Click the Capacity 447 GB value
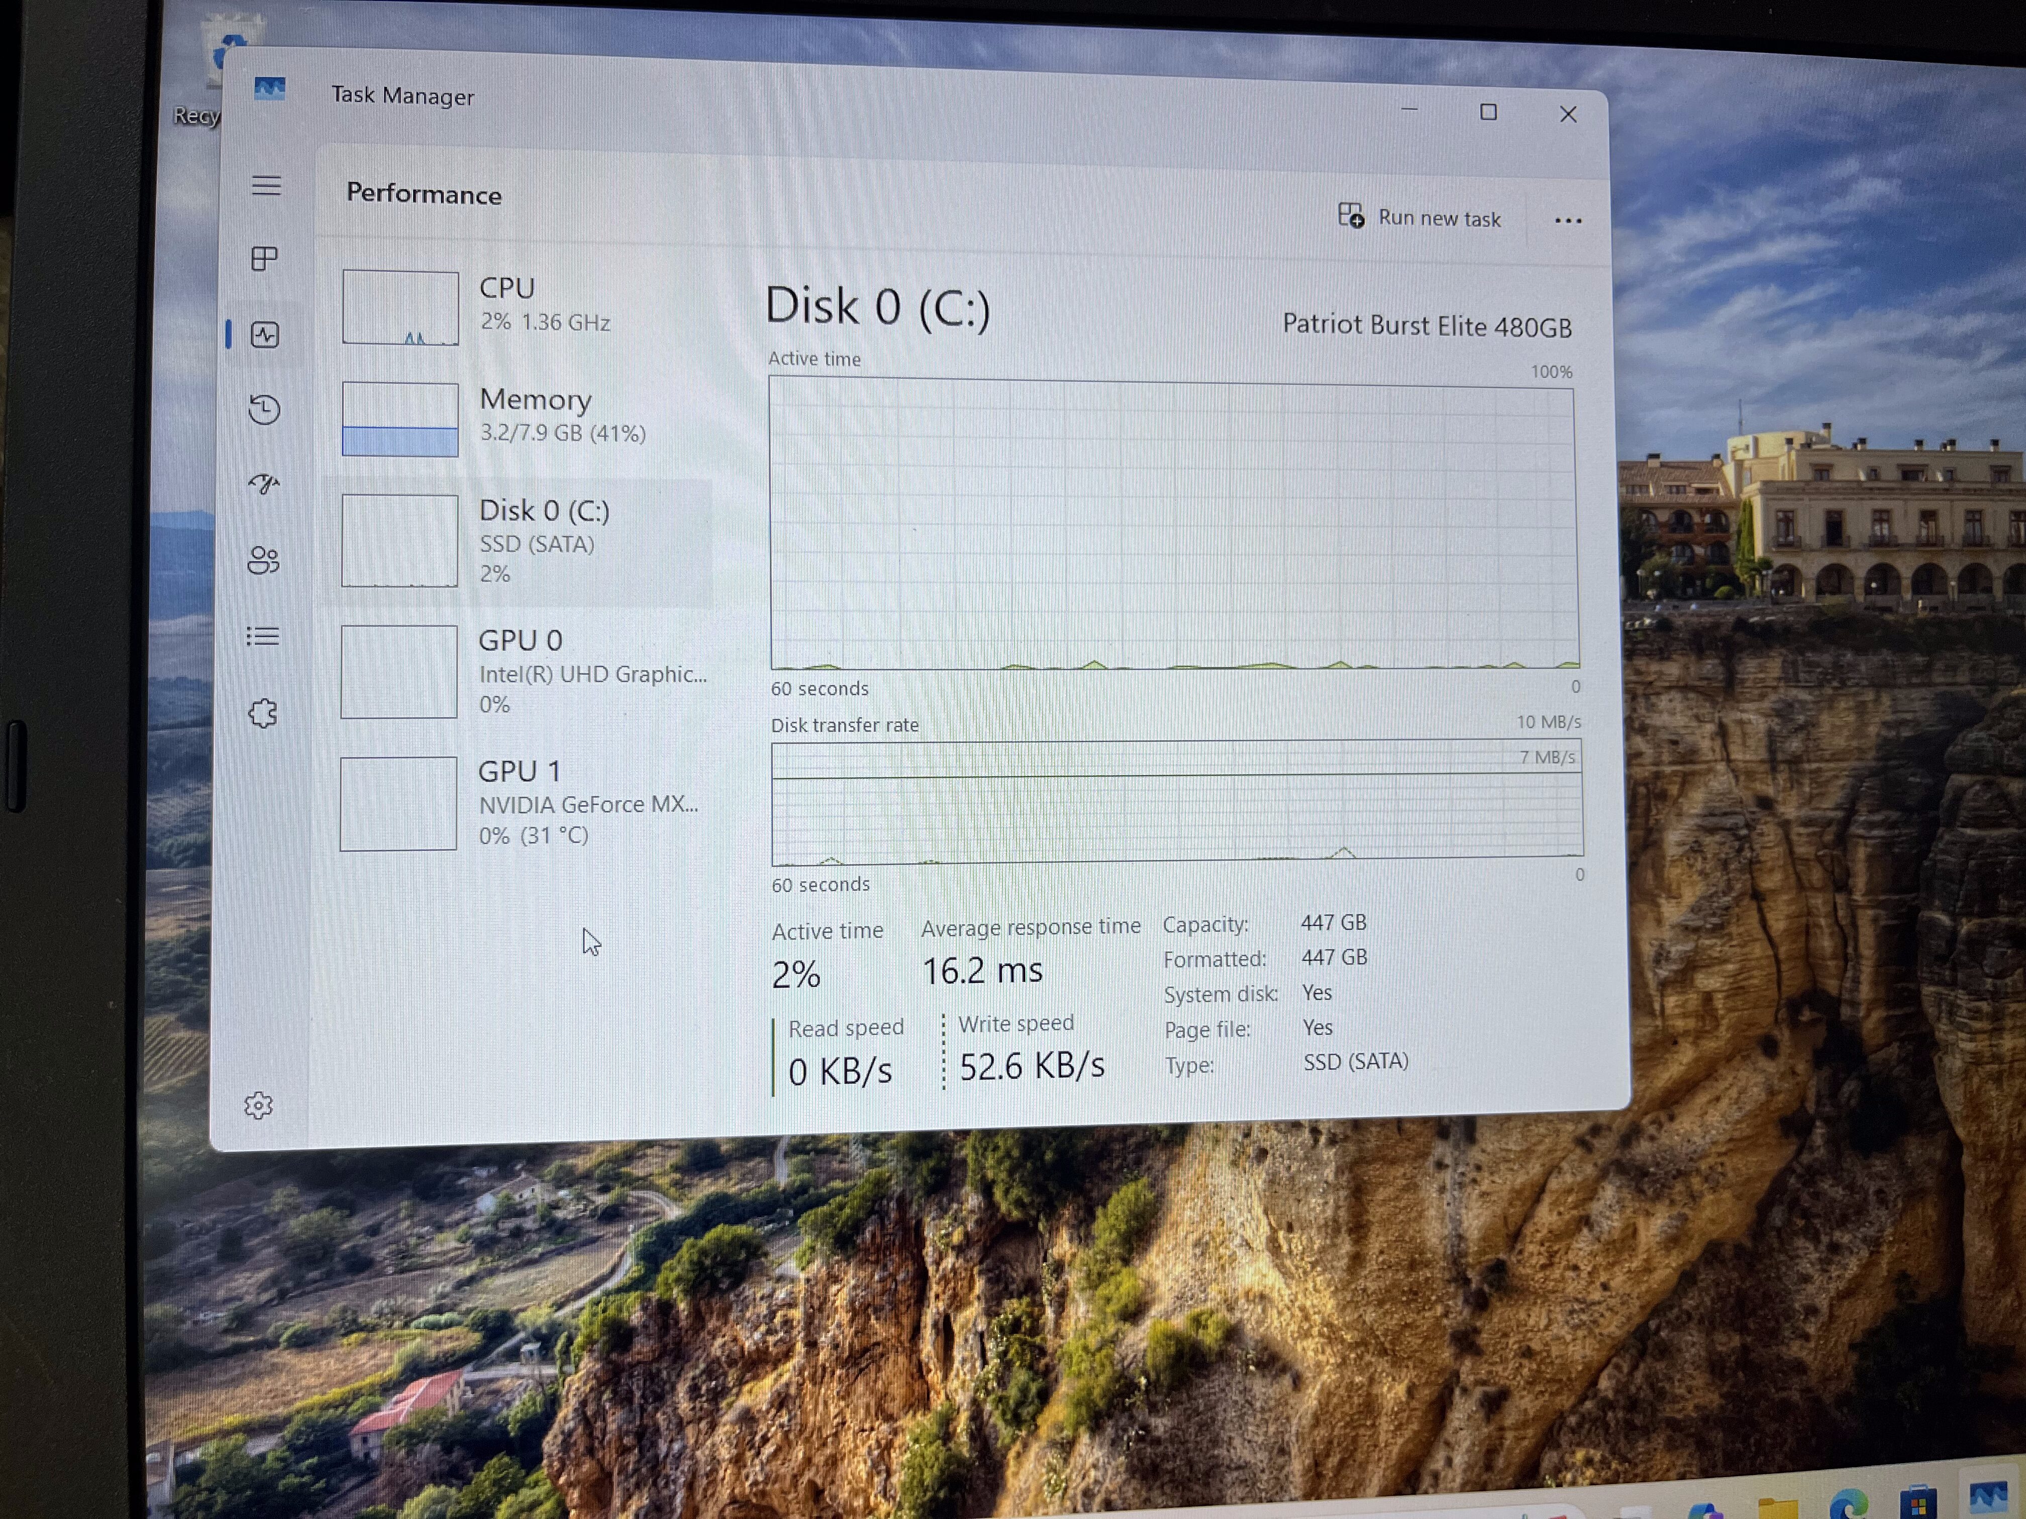This screenshot has width=2026, height=1519. tap(1334, 922)
